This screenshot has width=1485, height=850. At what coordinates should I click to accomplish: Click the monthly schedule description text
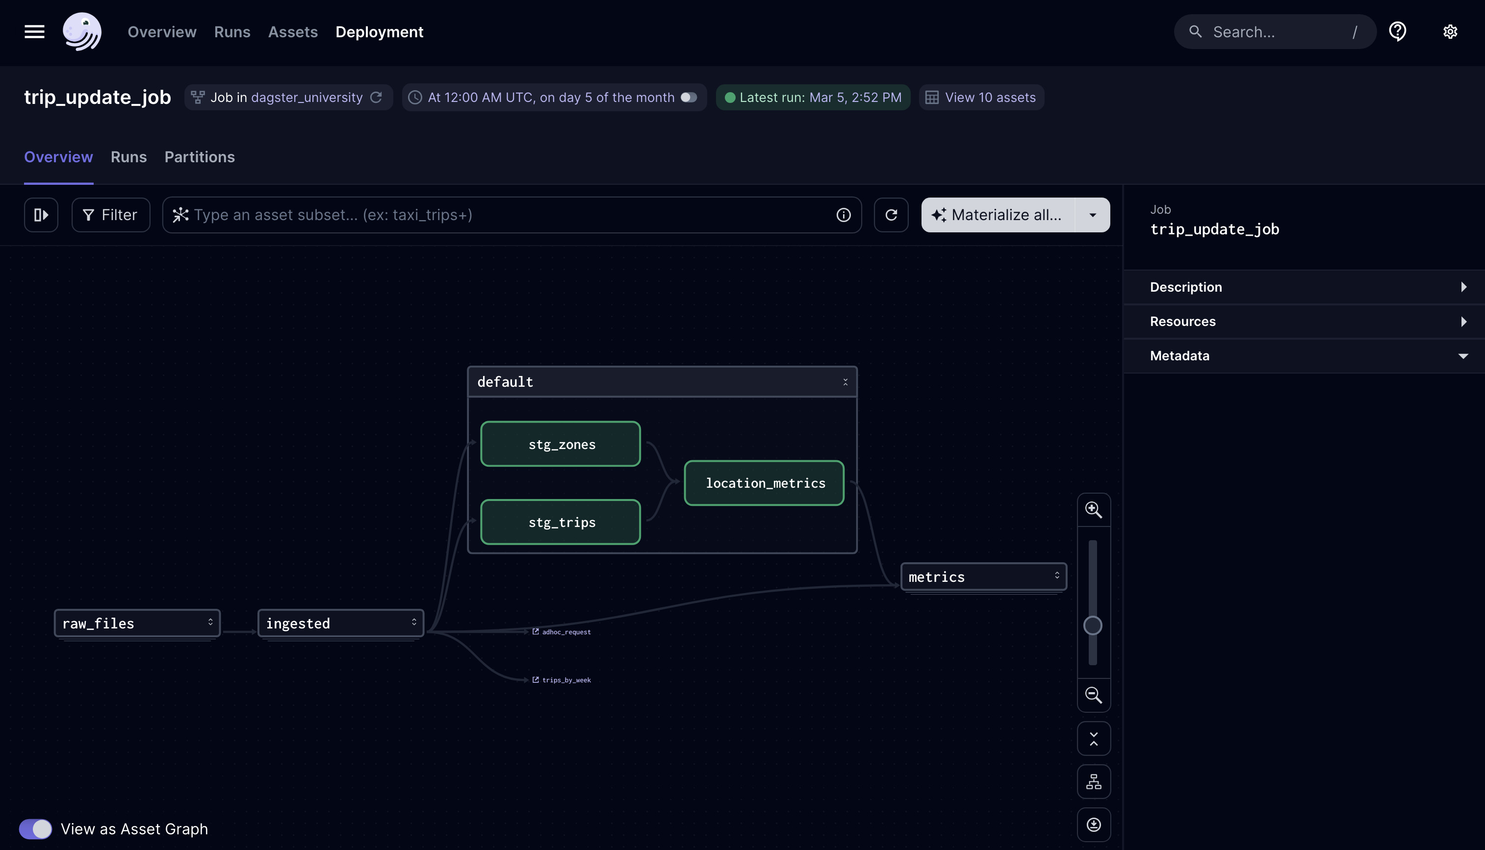coord(551,97)
